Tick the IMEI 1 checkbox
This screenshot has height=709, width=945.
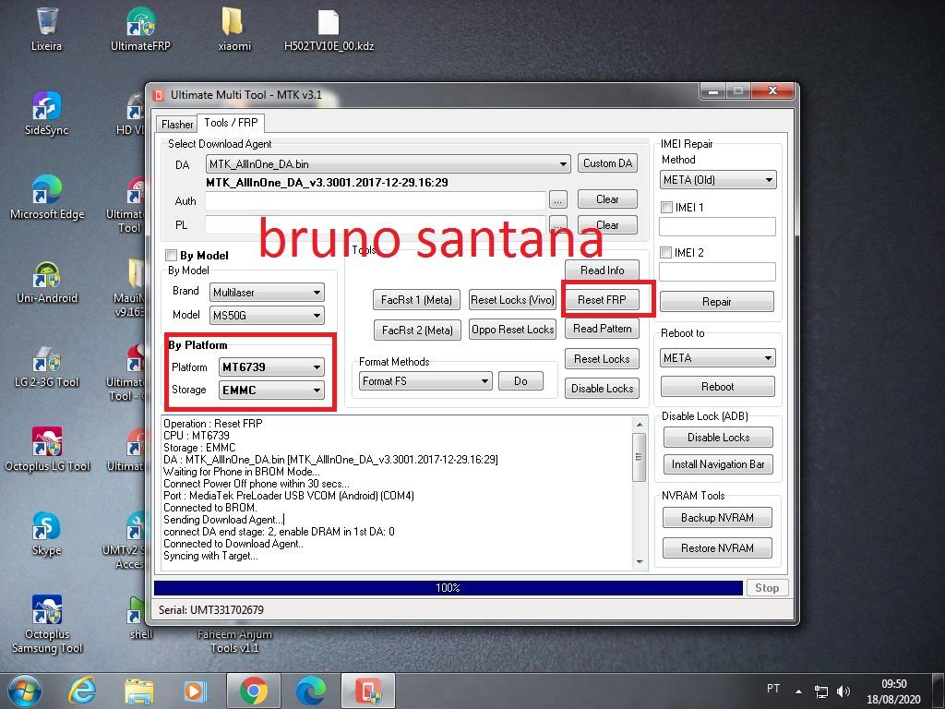(666, 208)
